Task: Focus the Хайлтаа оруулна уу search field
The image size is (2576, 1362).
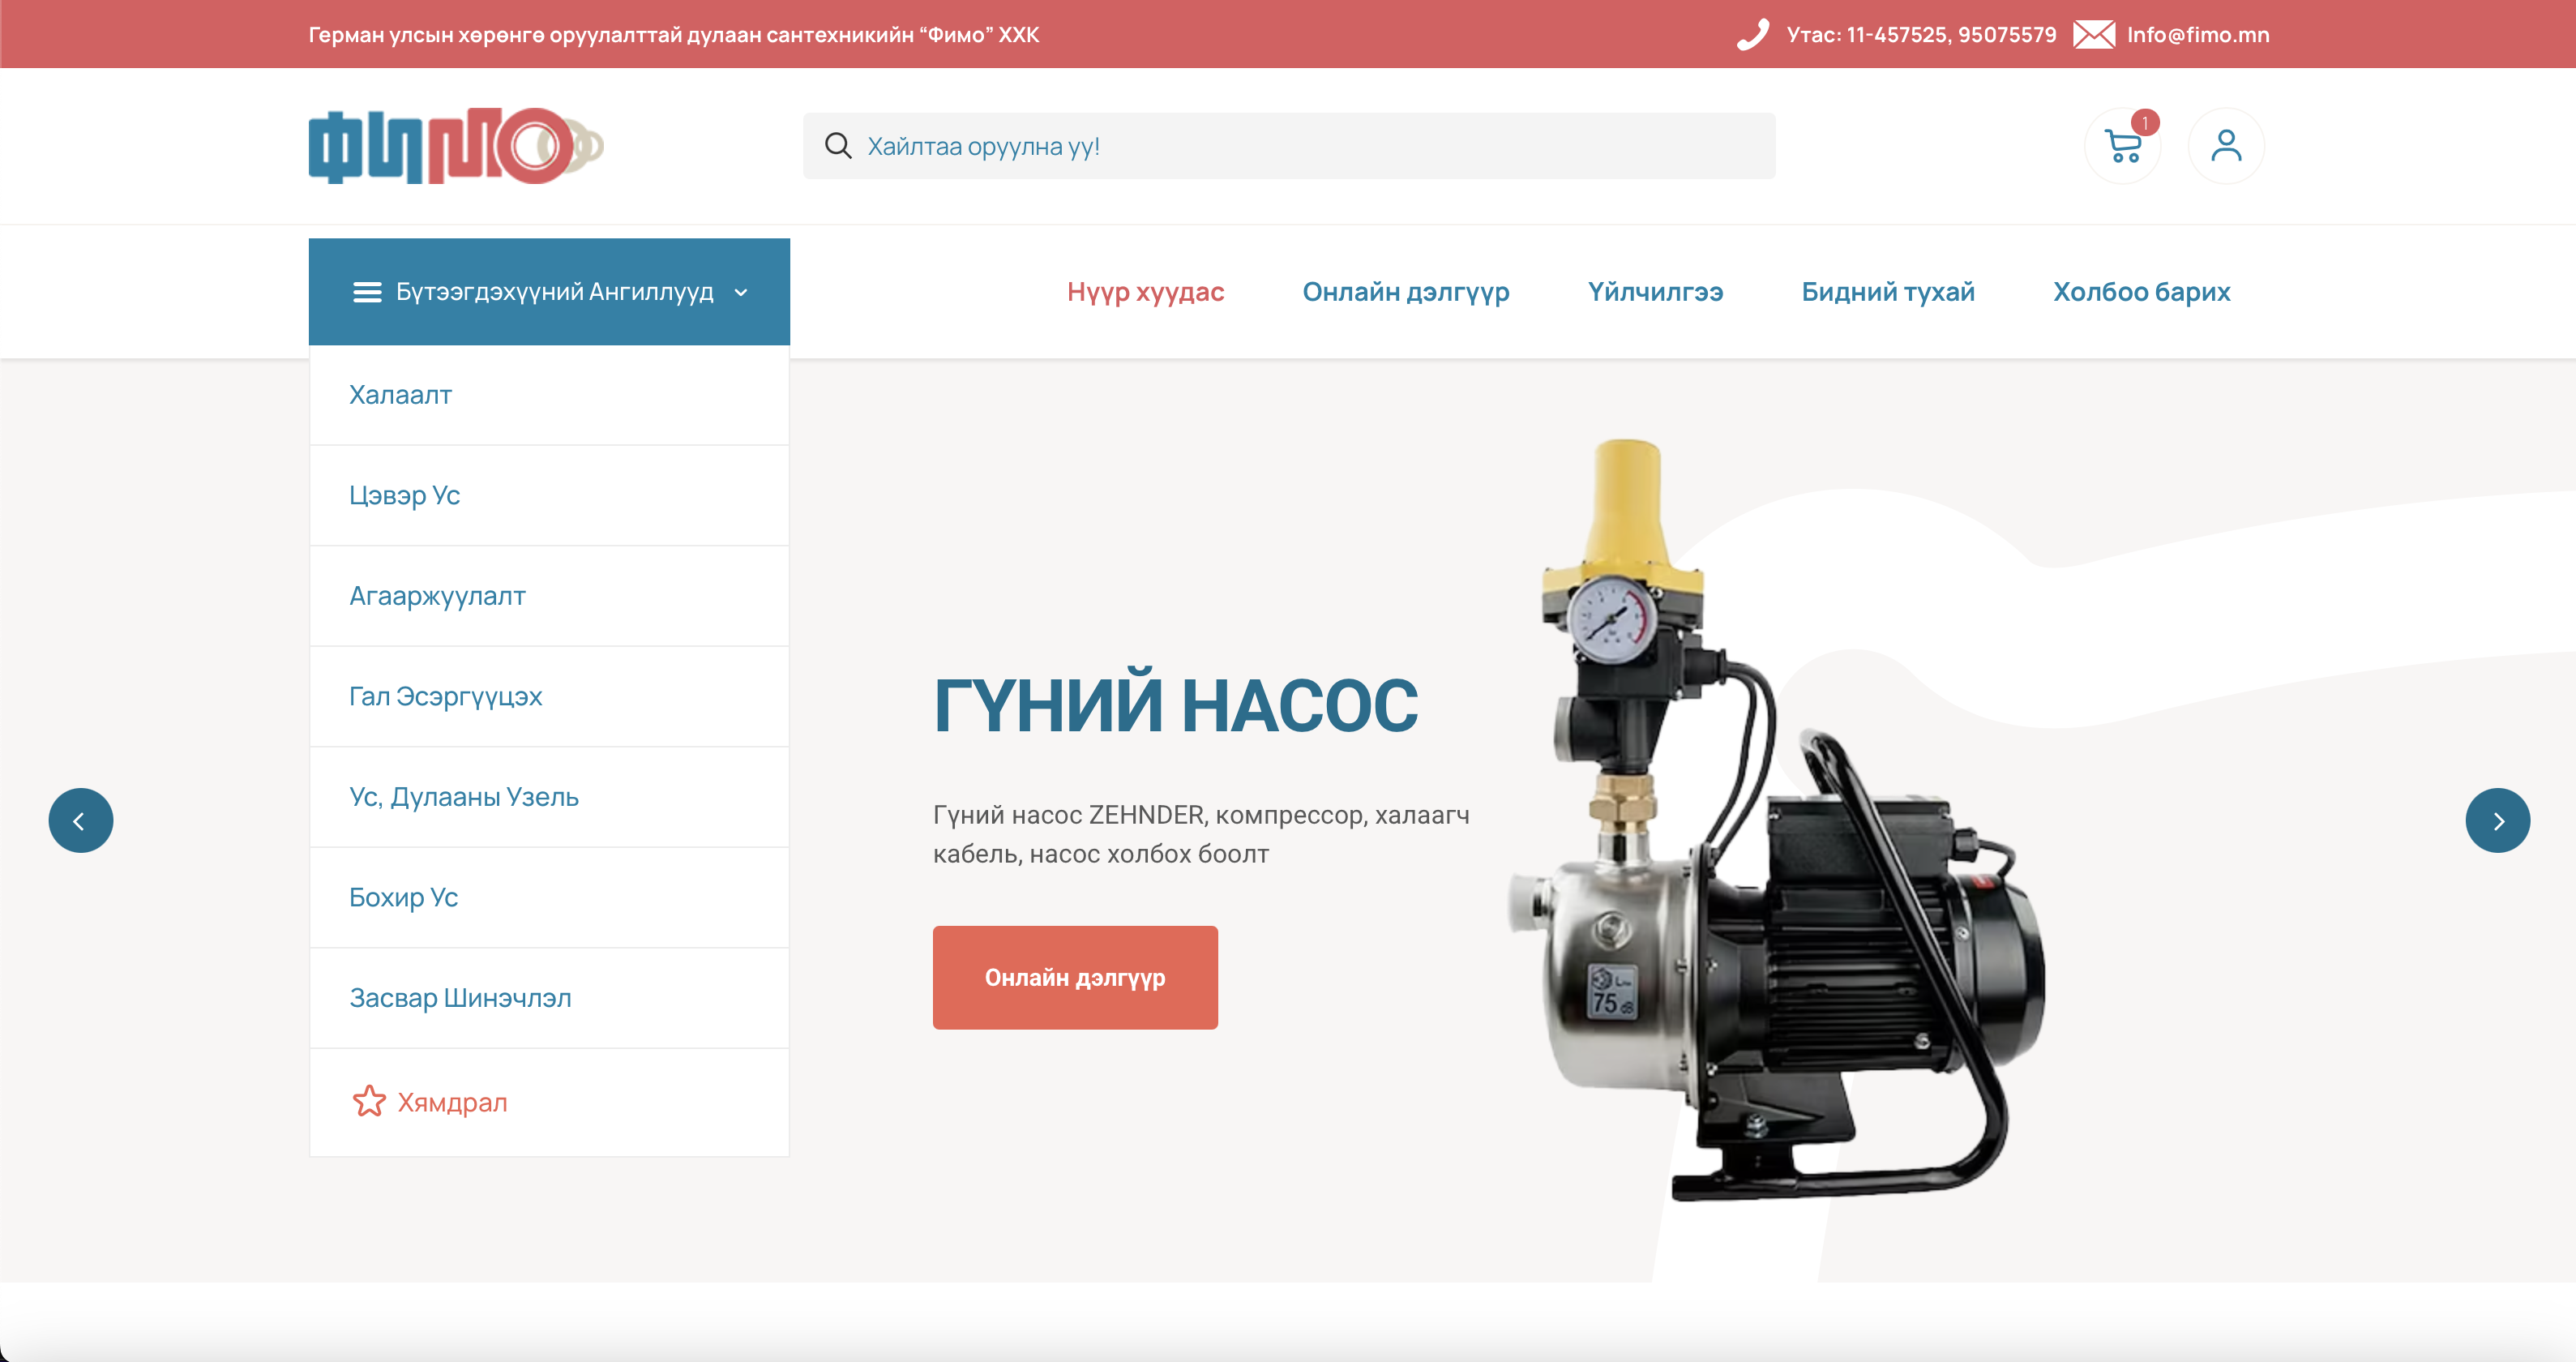Action: click(x=1289, y=146)
